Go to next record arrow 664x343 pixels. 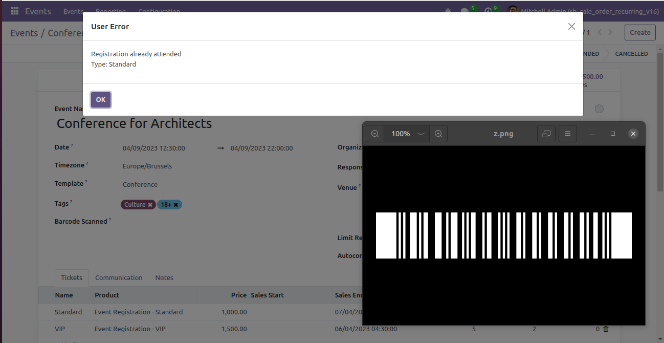[610, 32]
